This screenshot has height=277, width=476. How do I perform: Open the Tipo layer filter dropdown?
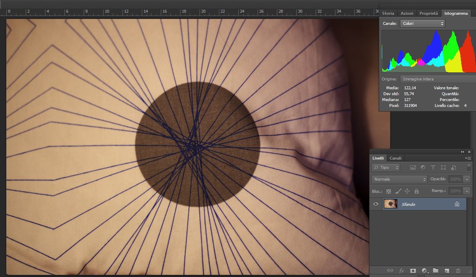coord(386,168)
